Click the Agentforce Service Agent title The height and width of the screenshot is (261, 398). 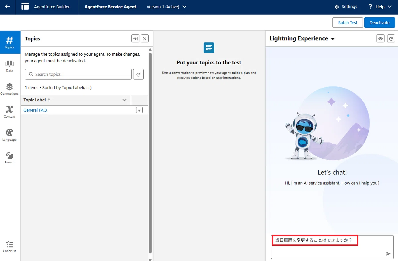[x=110, y=7]
